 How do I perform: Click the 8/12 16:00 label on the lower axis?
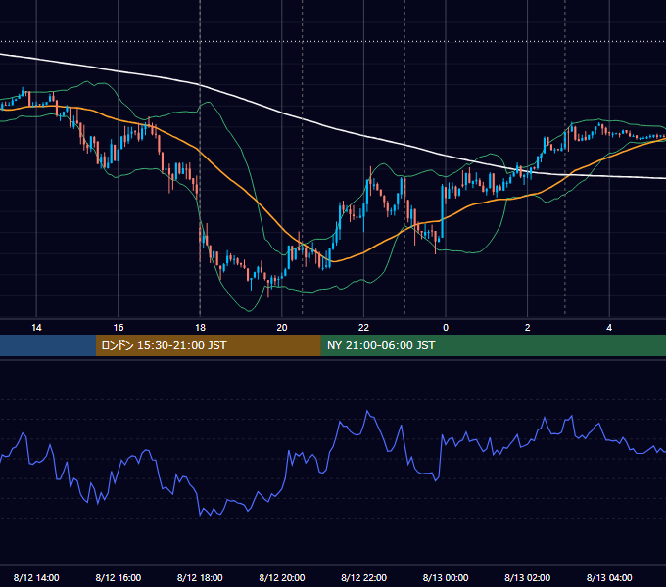[119, 577]
